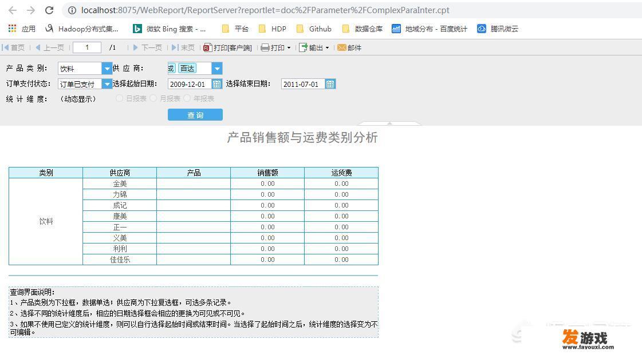This screenshot has height=355, width=642.
Task: Click the browser forward arrow
Action: click(31, 10)
